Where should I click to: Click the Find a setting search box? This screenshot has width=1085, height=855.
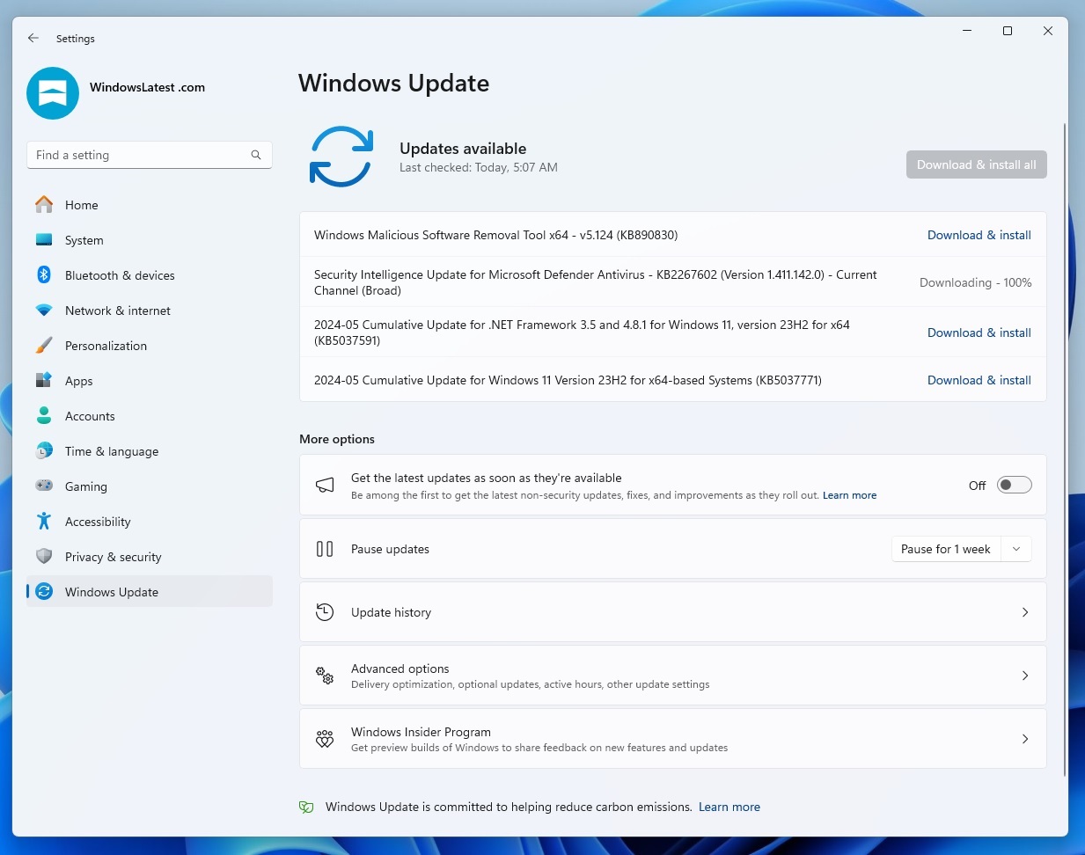coord(150,155)
